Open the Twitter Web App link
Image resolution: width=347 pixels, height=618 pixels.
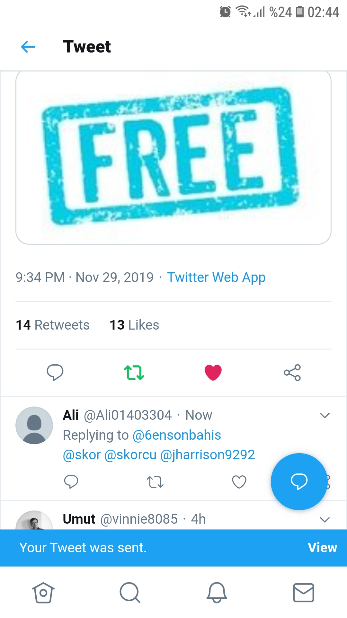(x=216, y=277)
